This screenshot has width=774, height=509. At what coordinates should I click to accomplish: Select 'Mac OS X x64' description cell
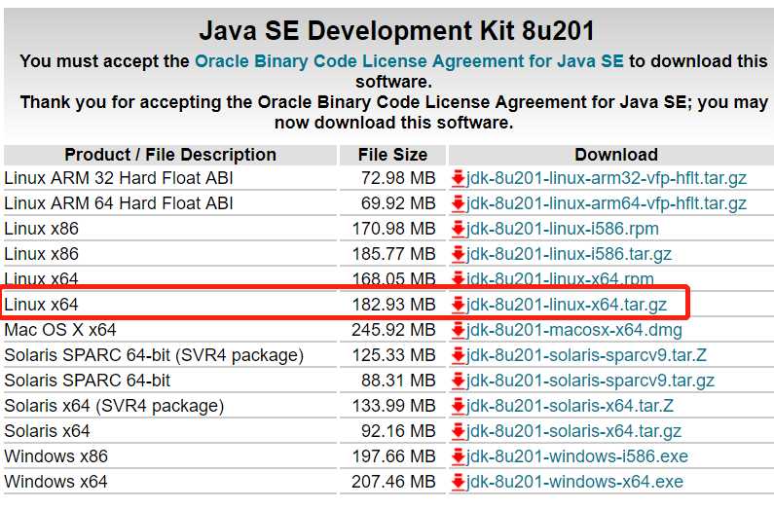pos(60,330)
